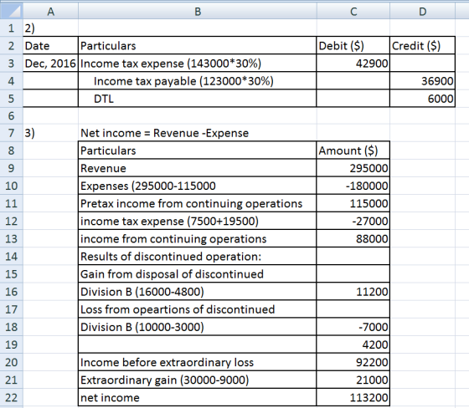This screenshot has width=469, height=408.
Task: Click the 'Dec, 2016' date cell
Action: (50, 64)
